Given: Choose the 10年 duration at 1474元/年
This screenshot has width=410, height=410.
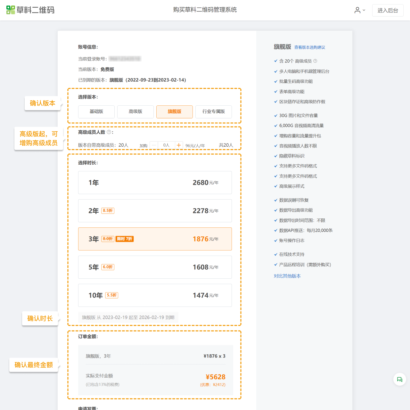Looking at the screenshot, I should coord(155,295).
